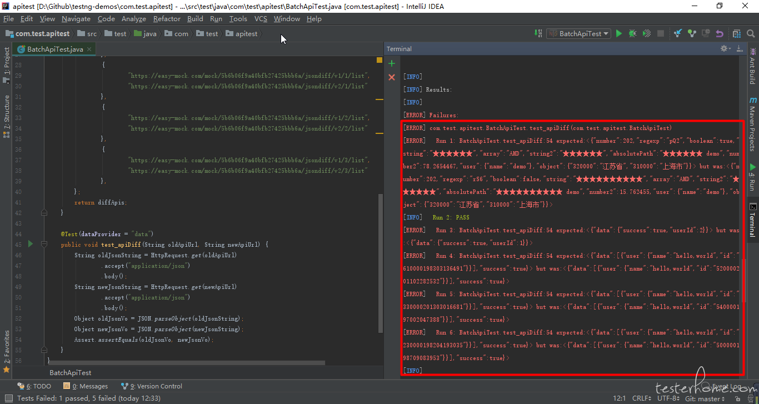This screenshot has width=759, height=404.
Task: Build project using the binary arrow icon
Action: pos(539,33)
